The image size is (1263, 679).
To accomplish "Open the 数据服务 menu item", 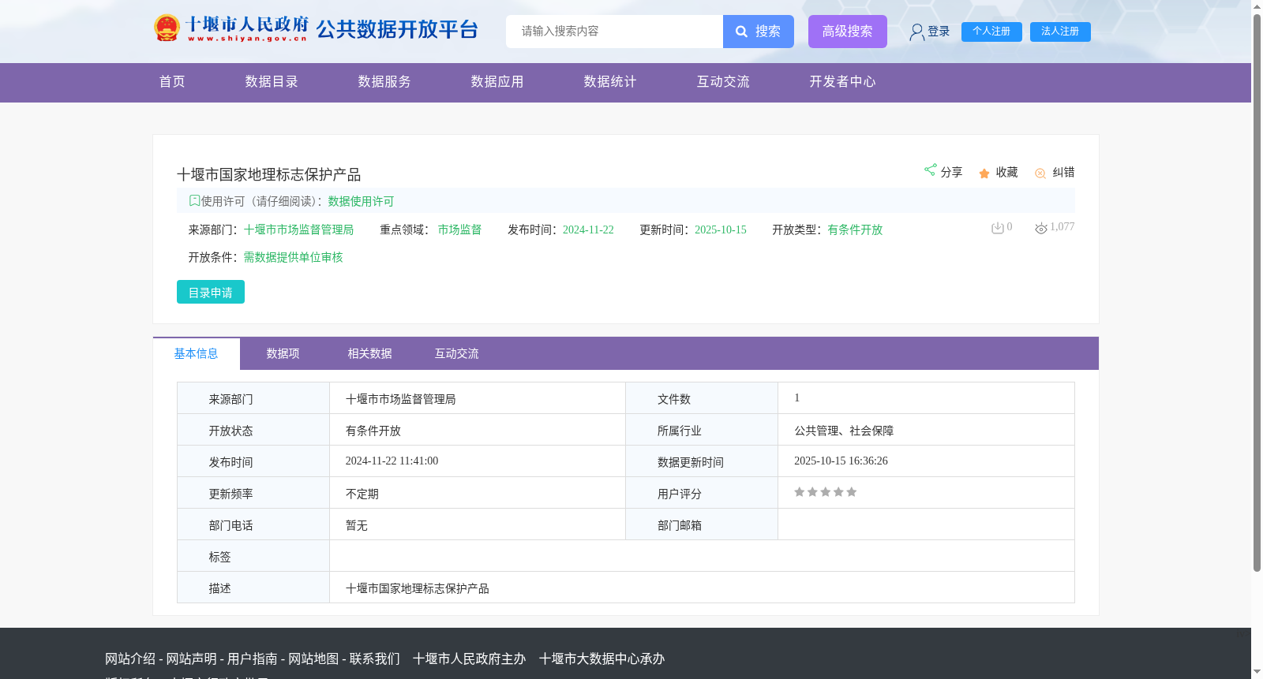I will (x=384, y=82).
